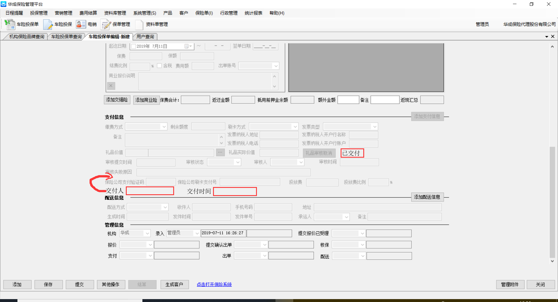Viewport: 558px width, 302px height.
Task: Click the 华成保险管理平台 app icon in the title bar
Action: [x=3, y=4]
